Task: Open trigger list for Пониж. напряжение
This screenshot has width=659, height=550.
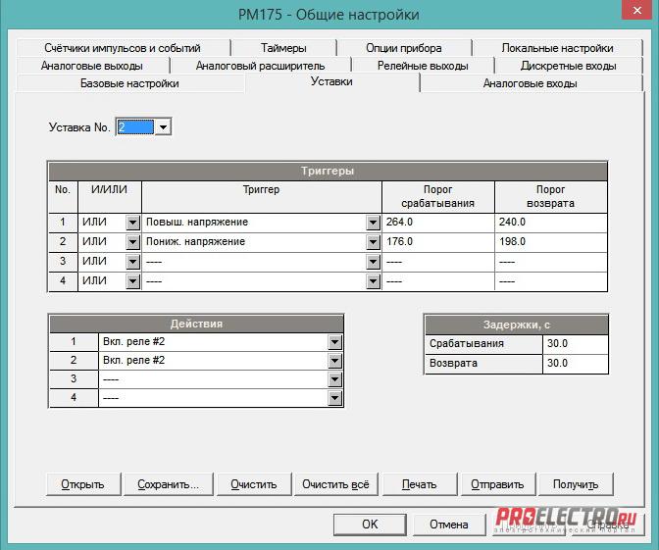Action: coord(373,242)
